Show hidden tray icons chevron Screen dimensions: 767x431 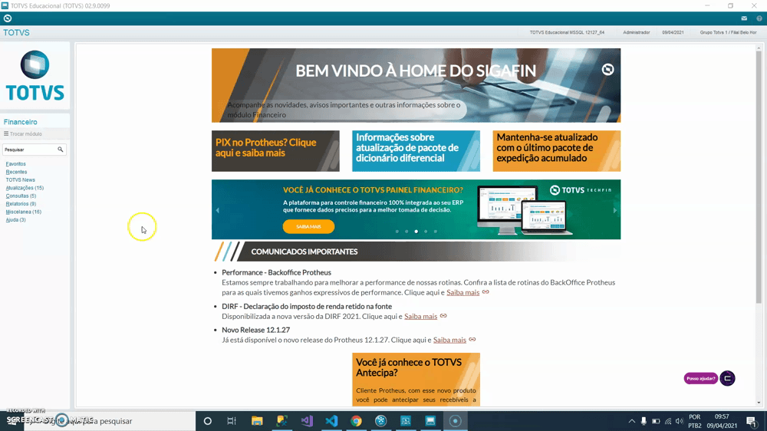tap(631, 421)
